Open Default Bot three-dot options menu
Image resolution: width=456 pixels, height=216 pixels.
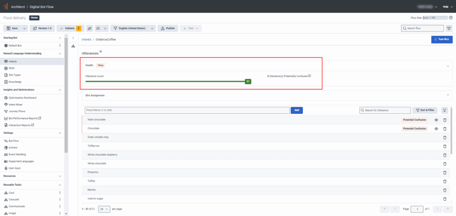pos(60,45)
